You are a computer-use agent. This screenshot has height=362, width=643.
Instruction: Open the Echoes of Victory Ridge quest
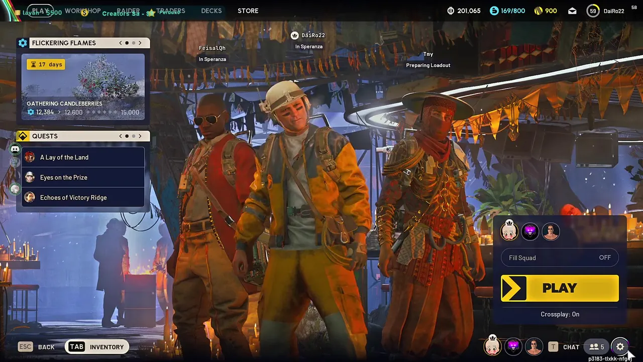(x=83, y=198)
